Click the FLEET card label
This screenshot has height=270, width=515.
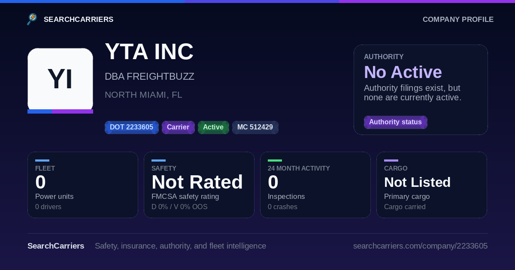45,168
